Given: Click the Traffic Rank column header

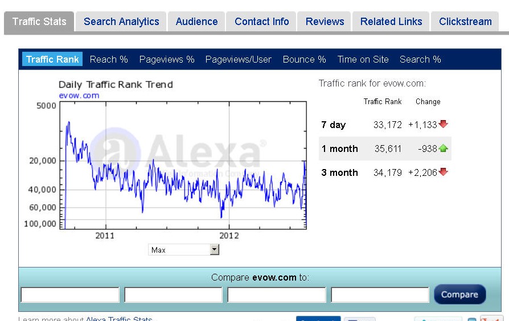Looking at the screenshot, I should click(x=383, y=101).
